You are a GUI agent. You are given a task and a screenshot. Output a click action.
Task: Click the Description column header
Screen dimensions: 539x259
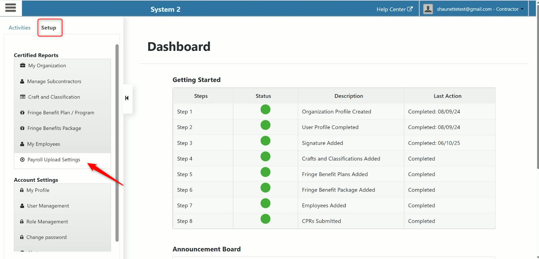pos(349,96)
